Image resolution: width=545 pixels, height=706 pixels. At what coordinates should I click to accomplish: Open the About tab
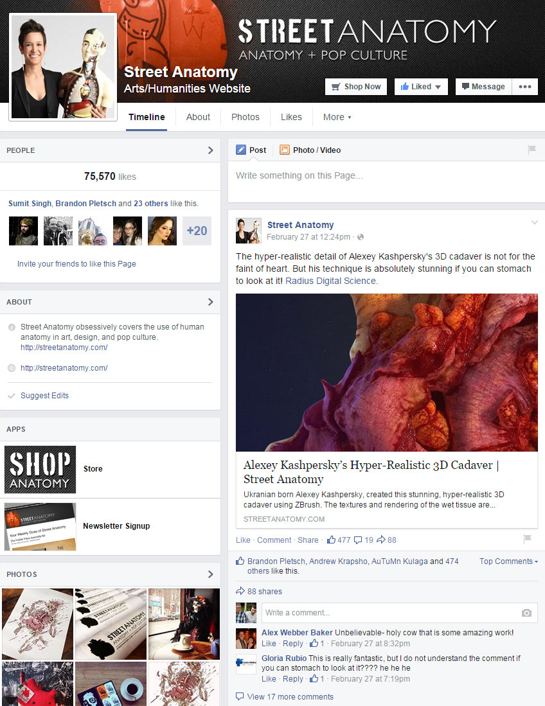198,117
